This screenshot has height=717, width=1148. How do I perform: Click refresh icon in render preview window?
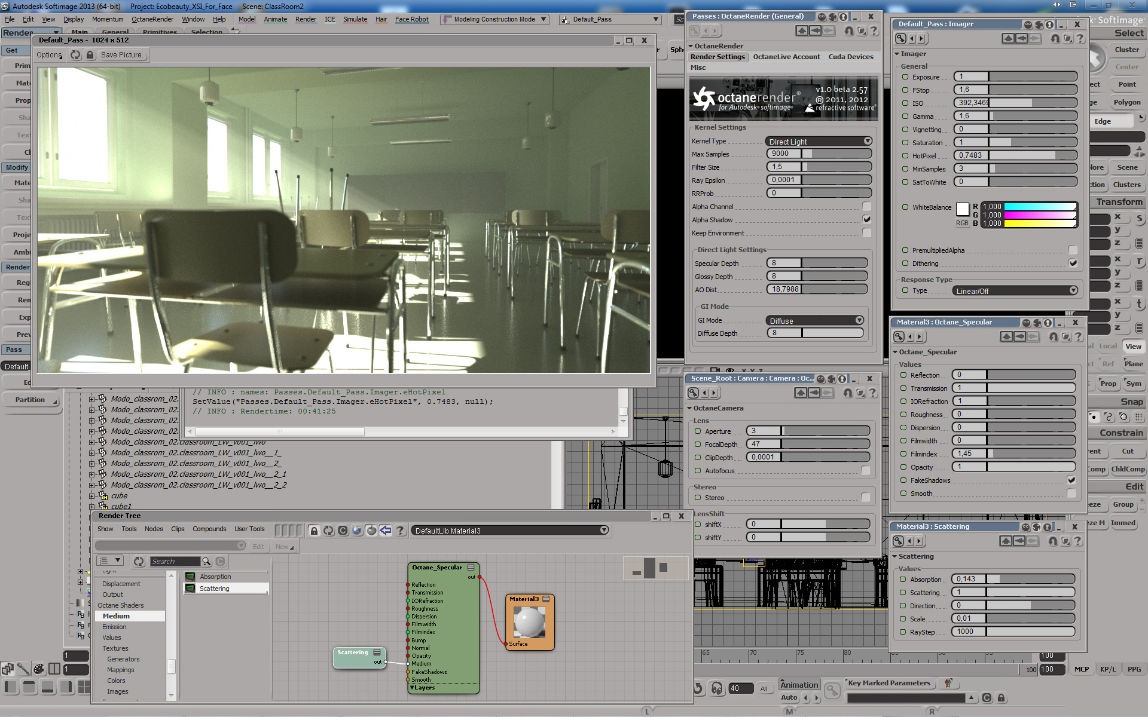click(x=75, y=55)
